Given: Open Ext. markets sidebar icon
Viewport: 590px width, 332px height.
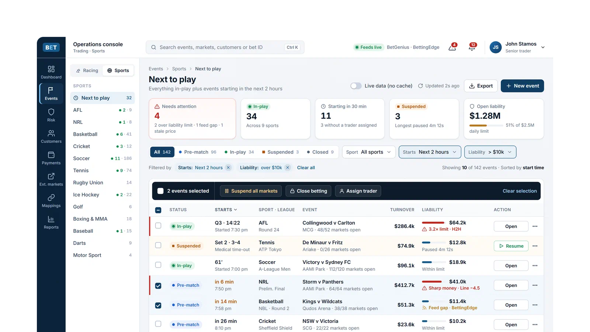Looking at the screenshot, I should pyautogui.click(x=51, y=176).
